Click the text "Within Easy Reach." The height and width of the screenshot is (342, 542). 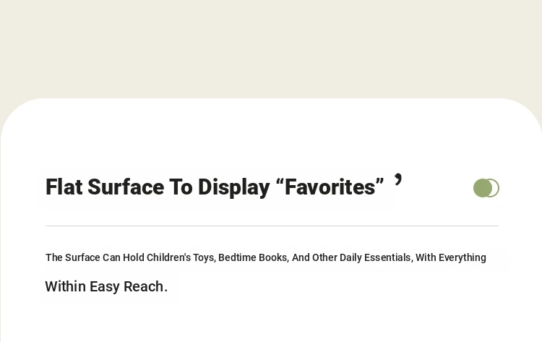pyautogui.click(x=106, y=286)
